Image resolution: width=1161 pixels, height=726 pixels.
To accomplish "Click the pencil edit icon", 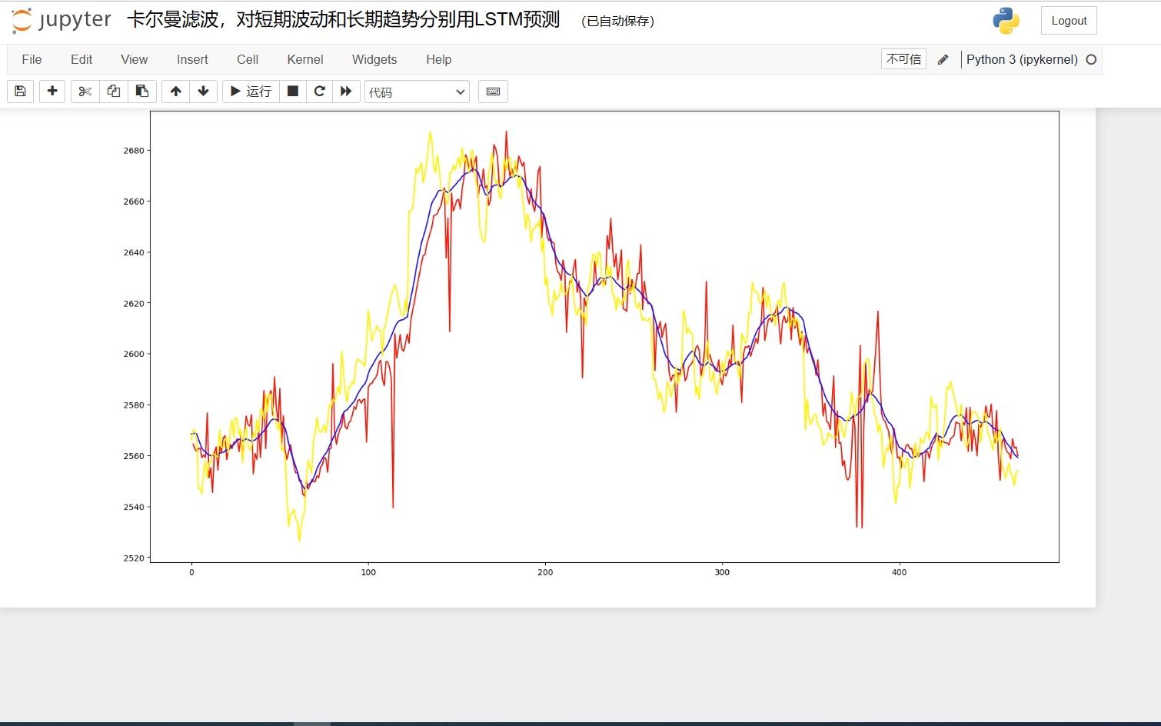I will tap(943, 59).
